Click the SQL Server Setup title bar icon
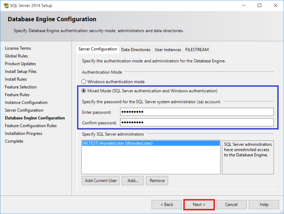Viewport: 284px width, 214px height. coord(6,5)
